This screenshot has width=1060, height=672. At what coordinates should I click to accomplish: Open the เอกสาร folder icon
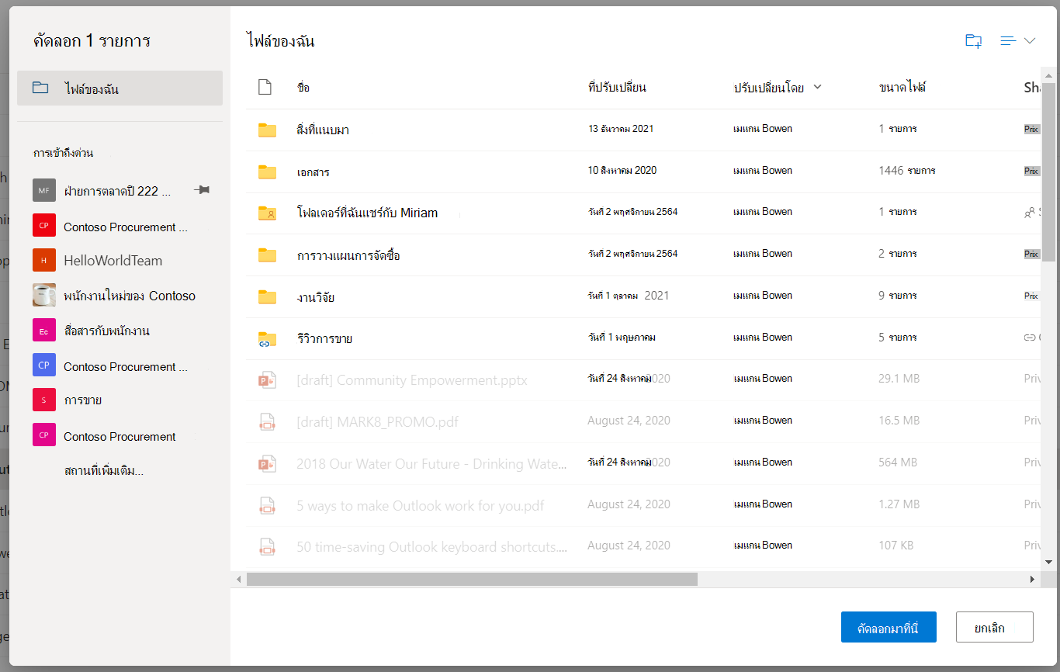tap(267, 171)
